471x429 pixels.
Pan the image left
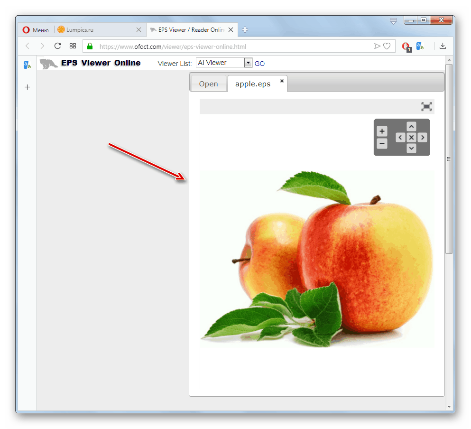tap(400, 138)
